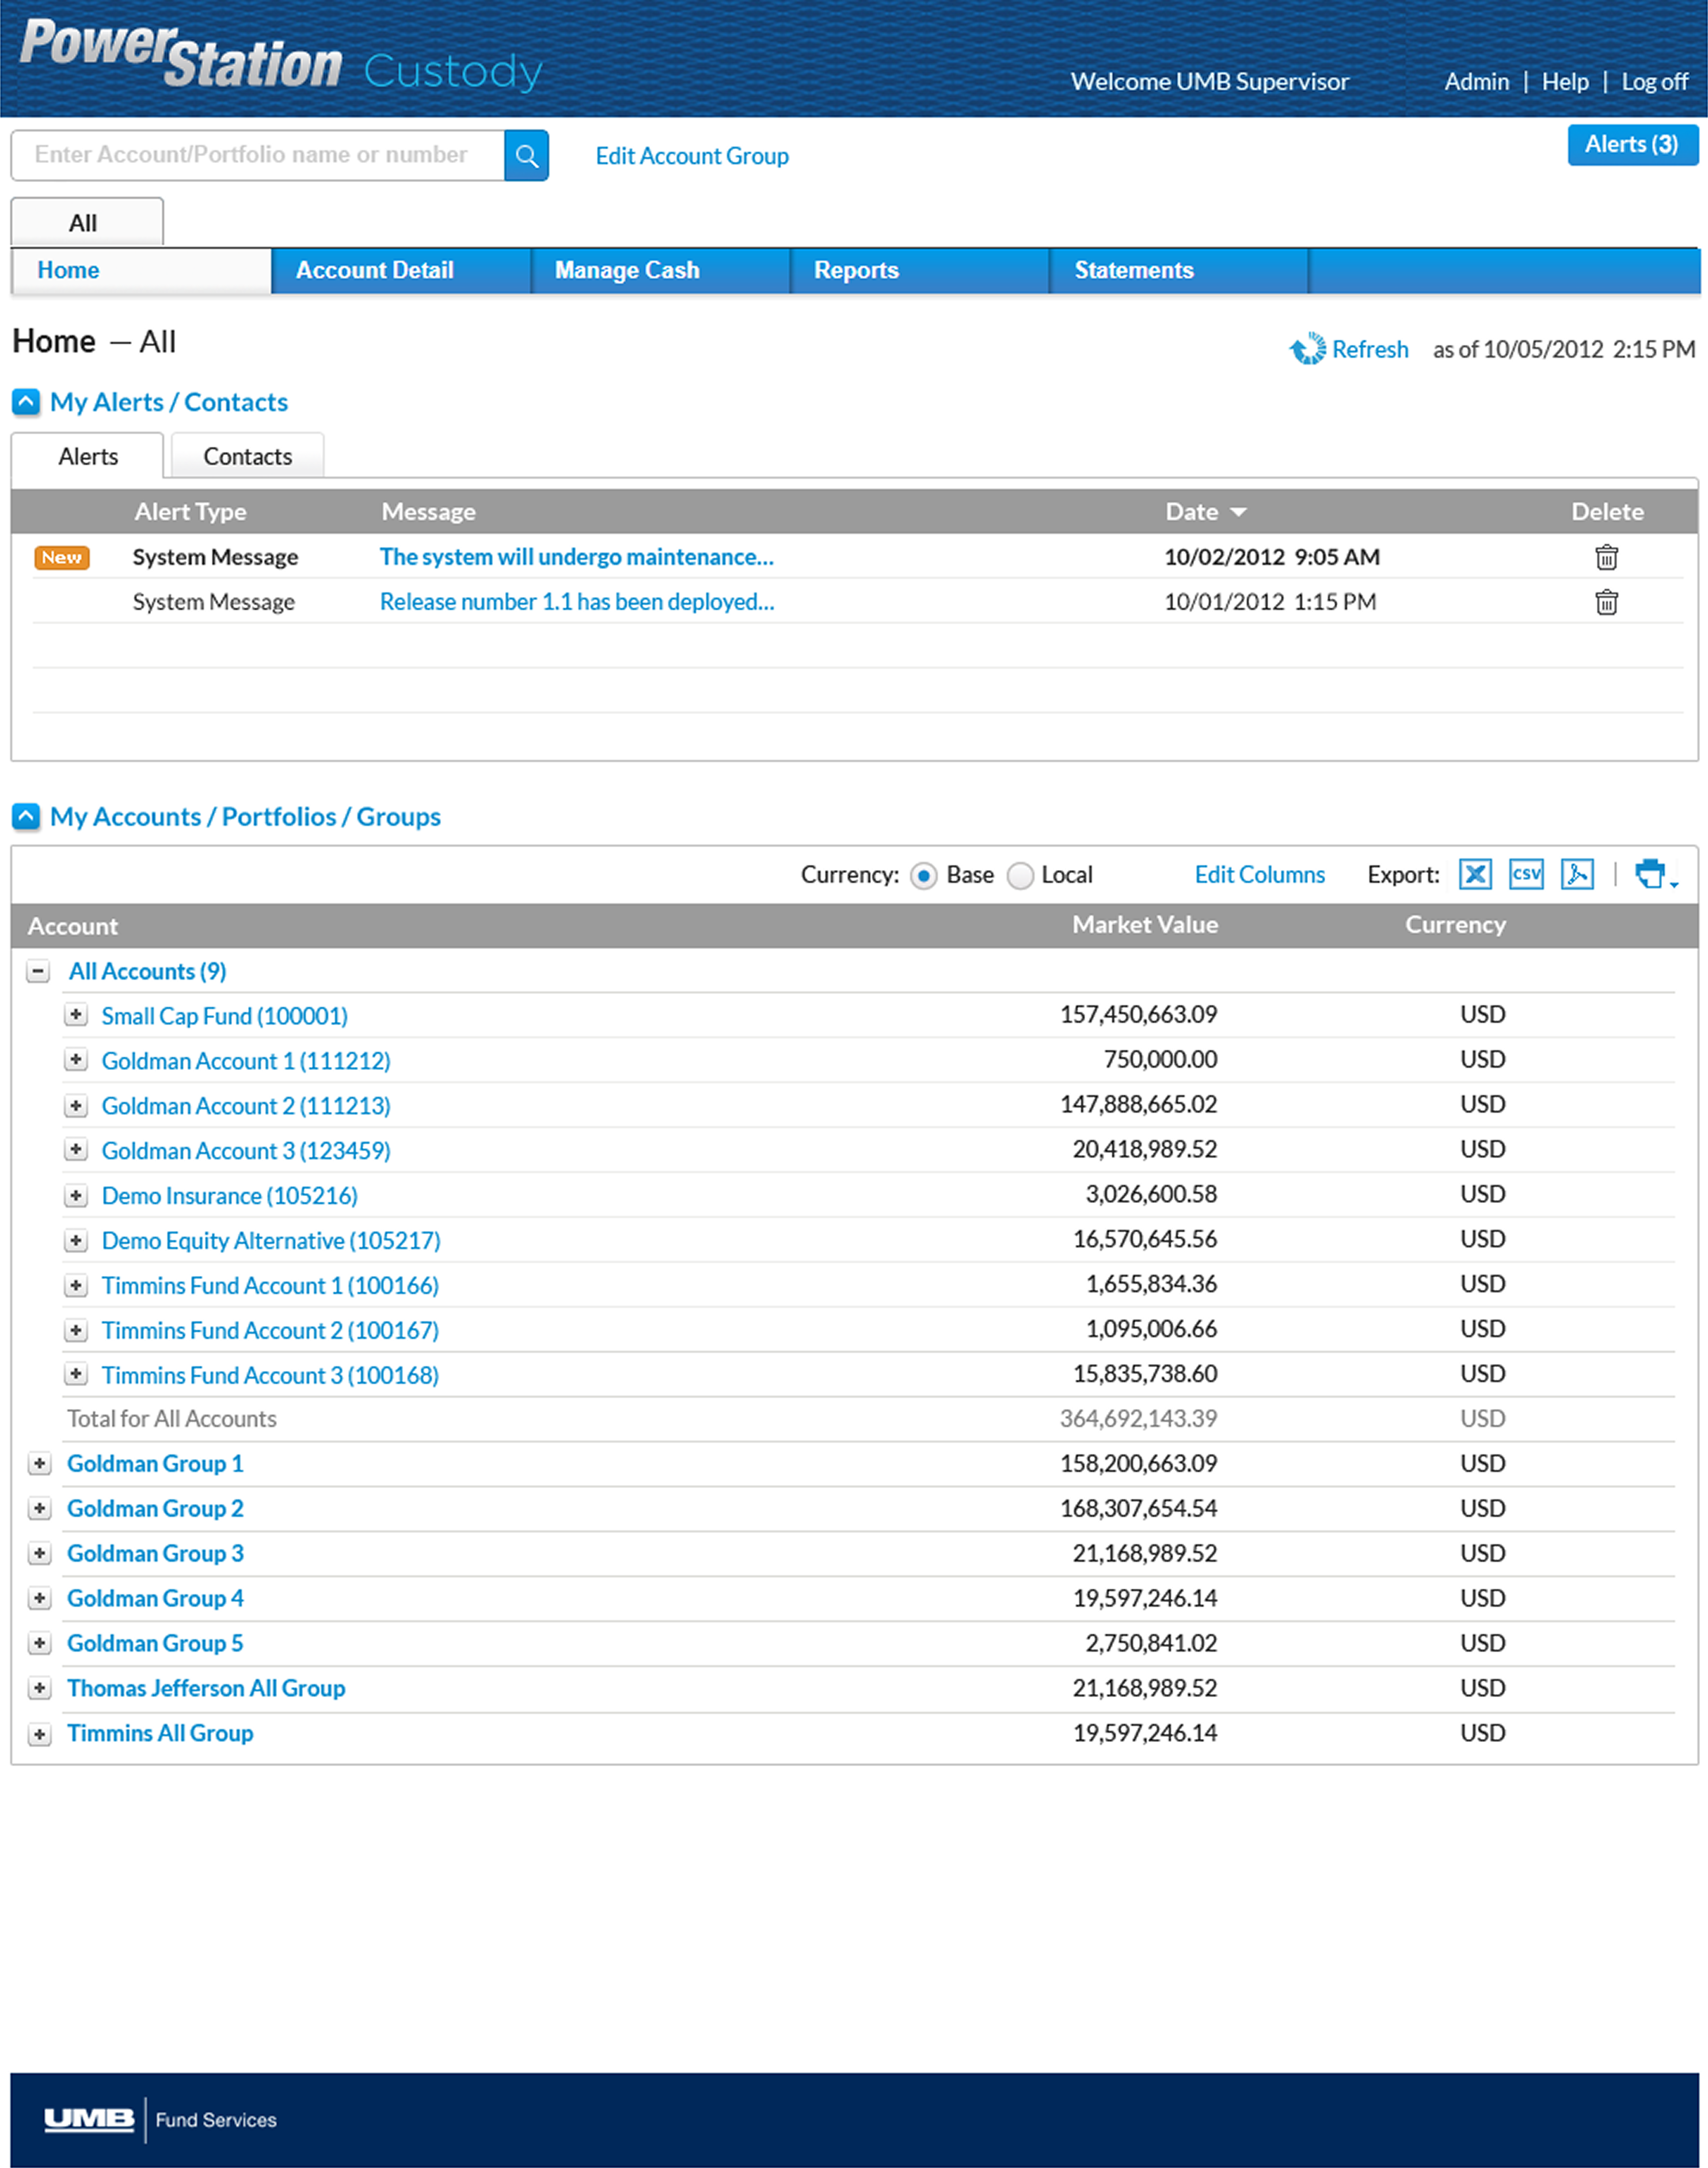
Task: Export accounts table as CSV
Action: pyautogui.click(x=1526, y=874)
